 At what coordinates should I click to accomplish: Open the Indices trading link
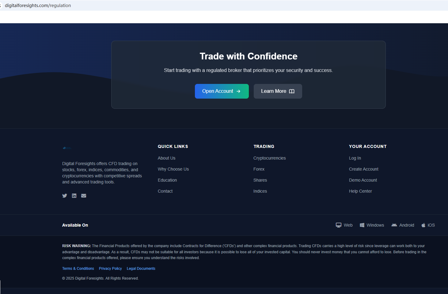click(260, 191)
